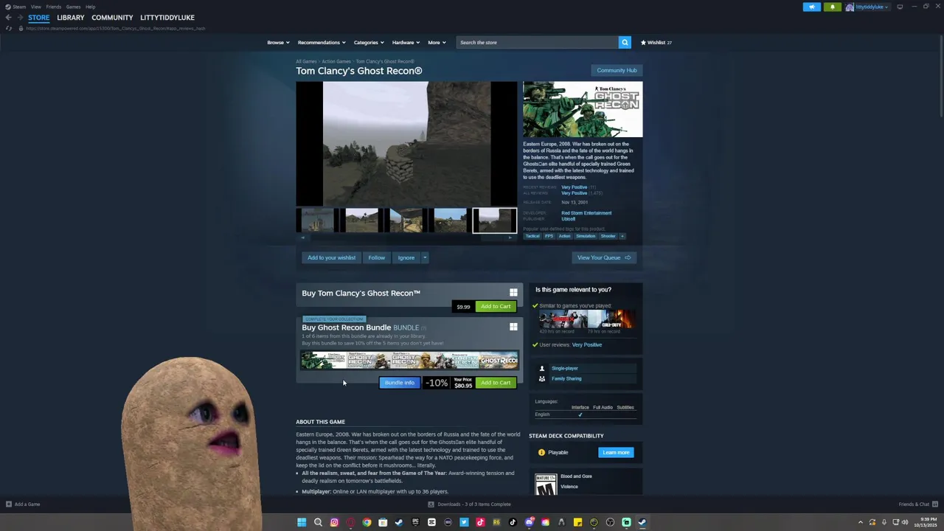Open Windows taskbar search

[318, 522]
